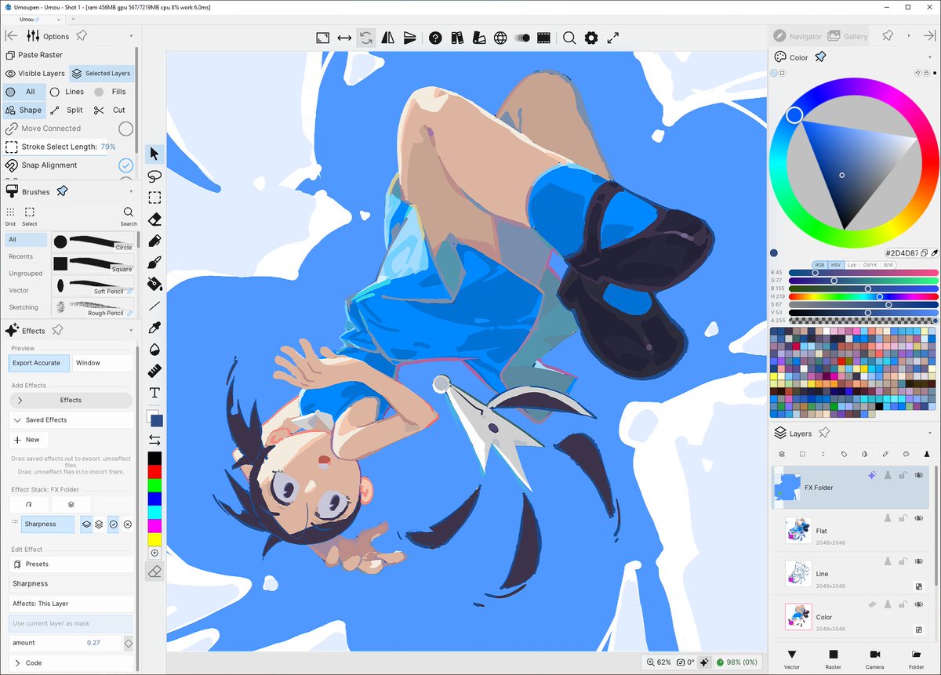Hide the FX Folder layer
The image size is (941, 675).
click(918, 475)
